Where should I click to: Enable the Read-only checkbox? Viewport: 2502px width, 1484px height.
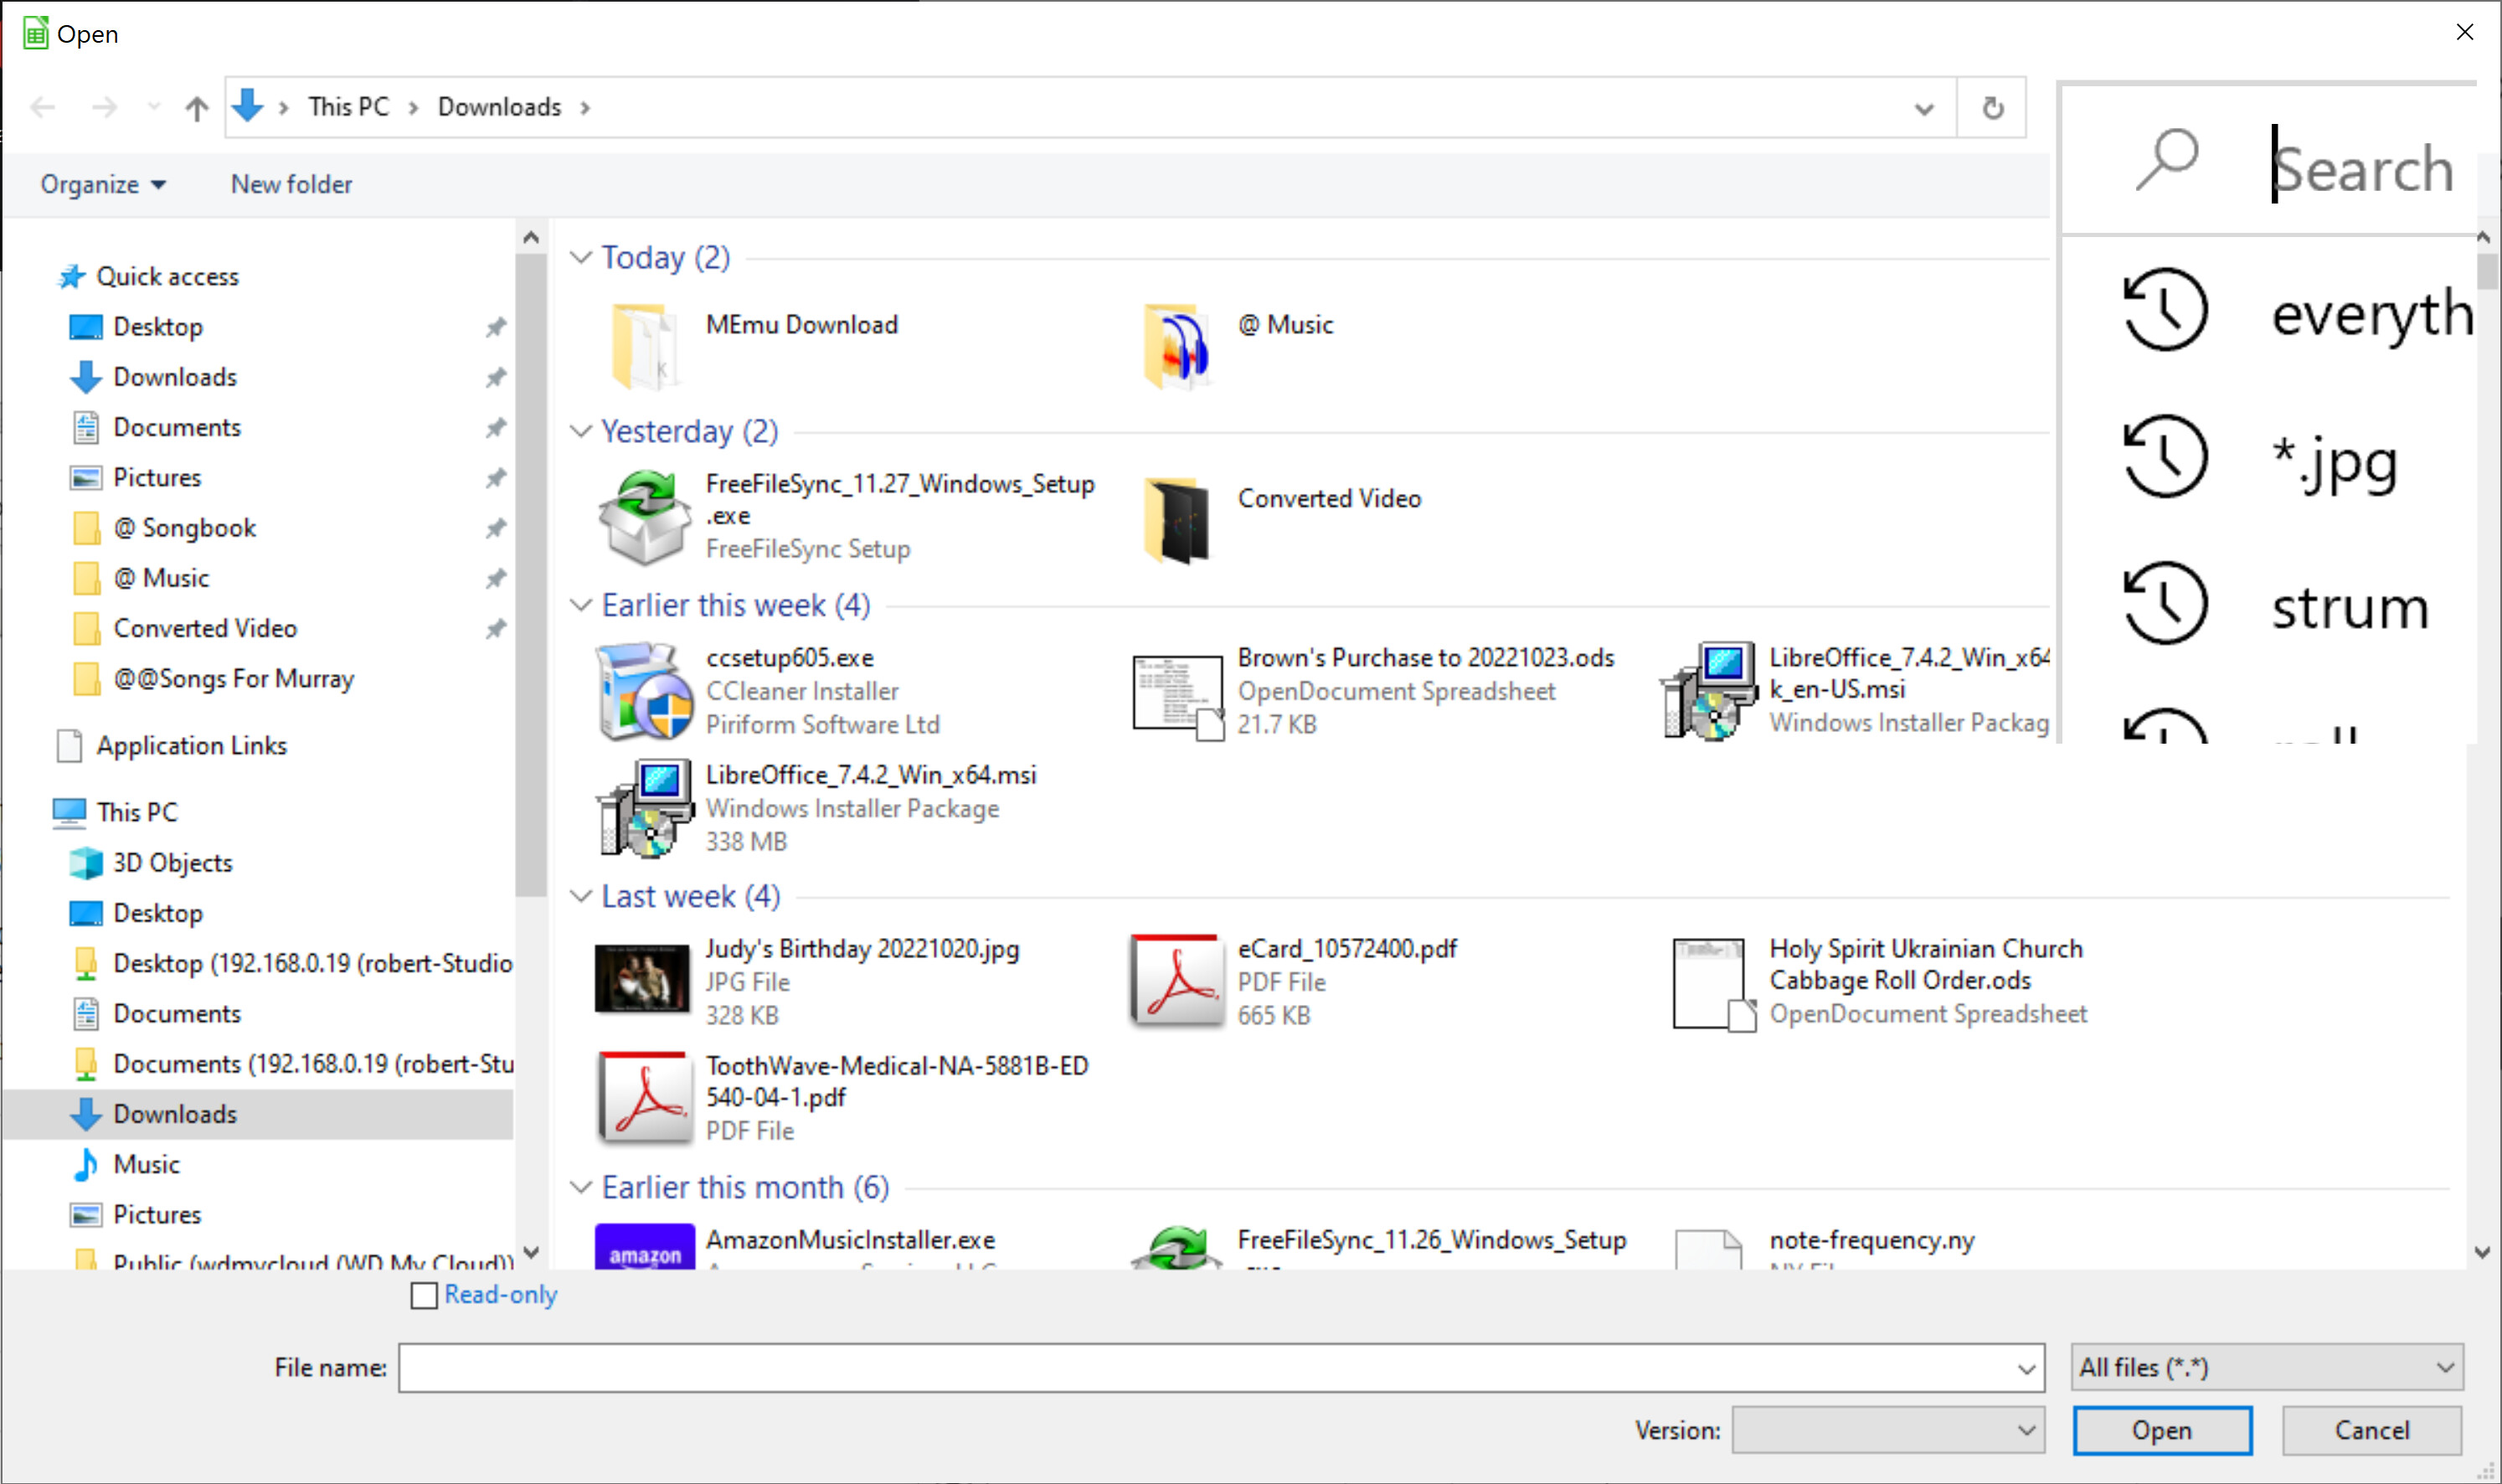point(424,1295)
